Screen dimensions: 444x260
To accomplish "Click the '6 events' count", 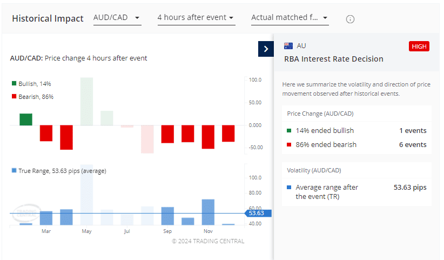I will (x=413, y=145).
